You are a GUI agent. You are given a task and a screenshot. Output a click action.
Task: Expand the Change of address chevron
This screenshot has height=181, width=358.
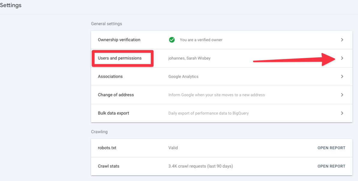(x=342, y=95)
